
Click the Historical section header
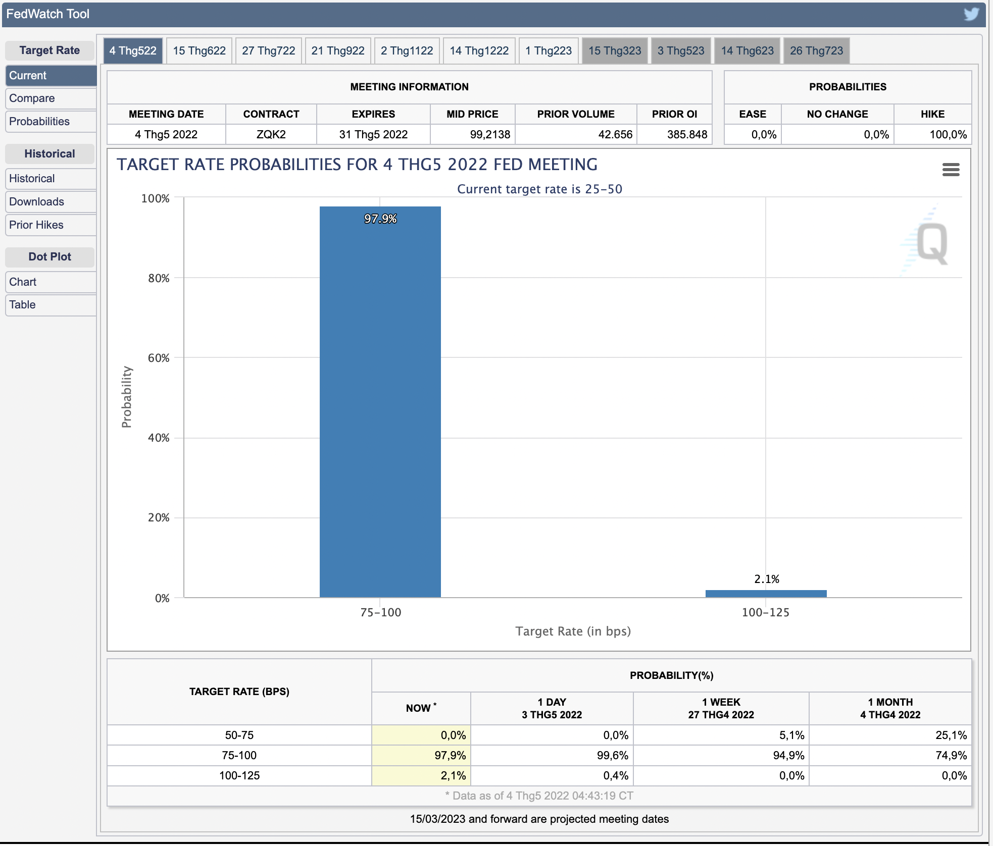pos(49,154)
